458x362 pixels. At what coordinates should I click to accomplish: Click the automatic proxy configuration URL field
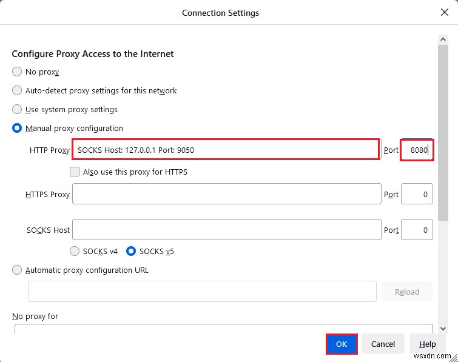pyautogui.click(x=202, y=291)
